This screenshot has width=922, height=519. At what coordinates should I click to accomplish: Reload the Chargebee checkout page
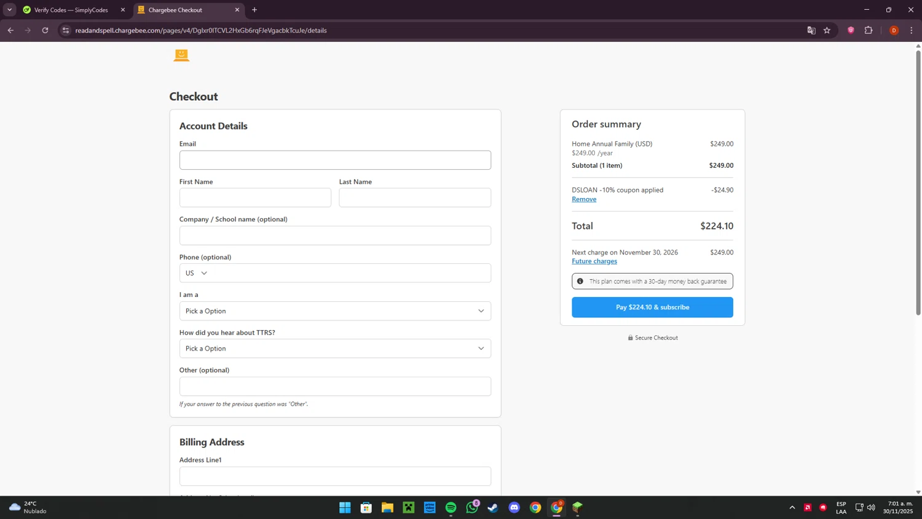45,30
